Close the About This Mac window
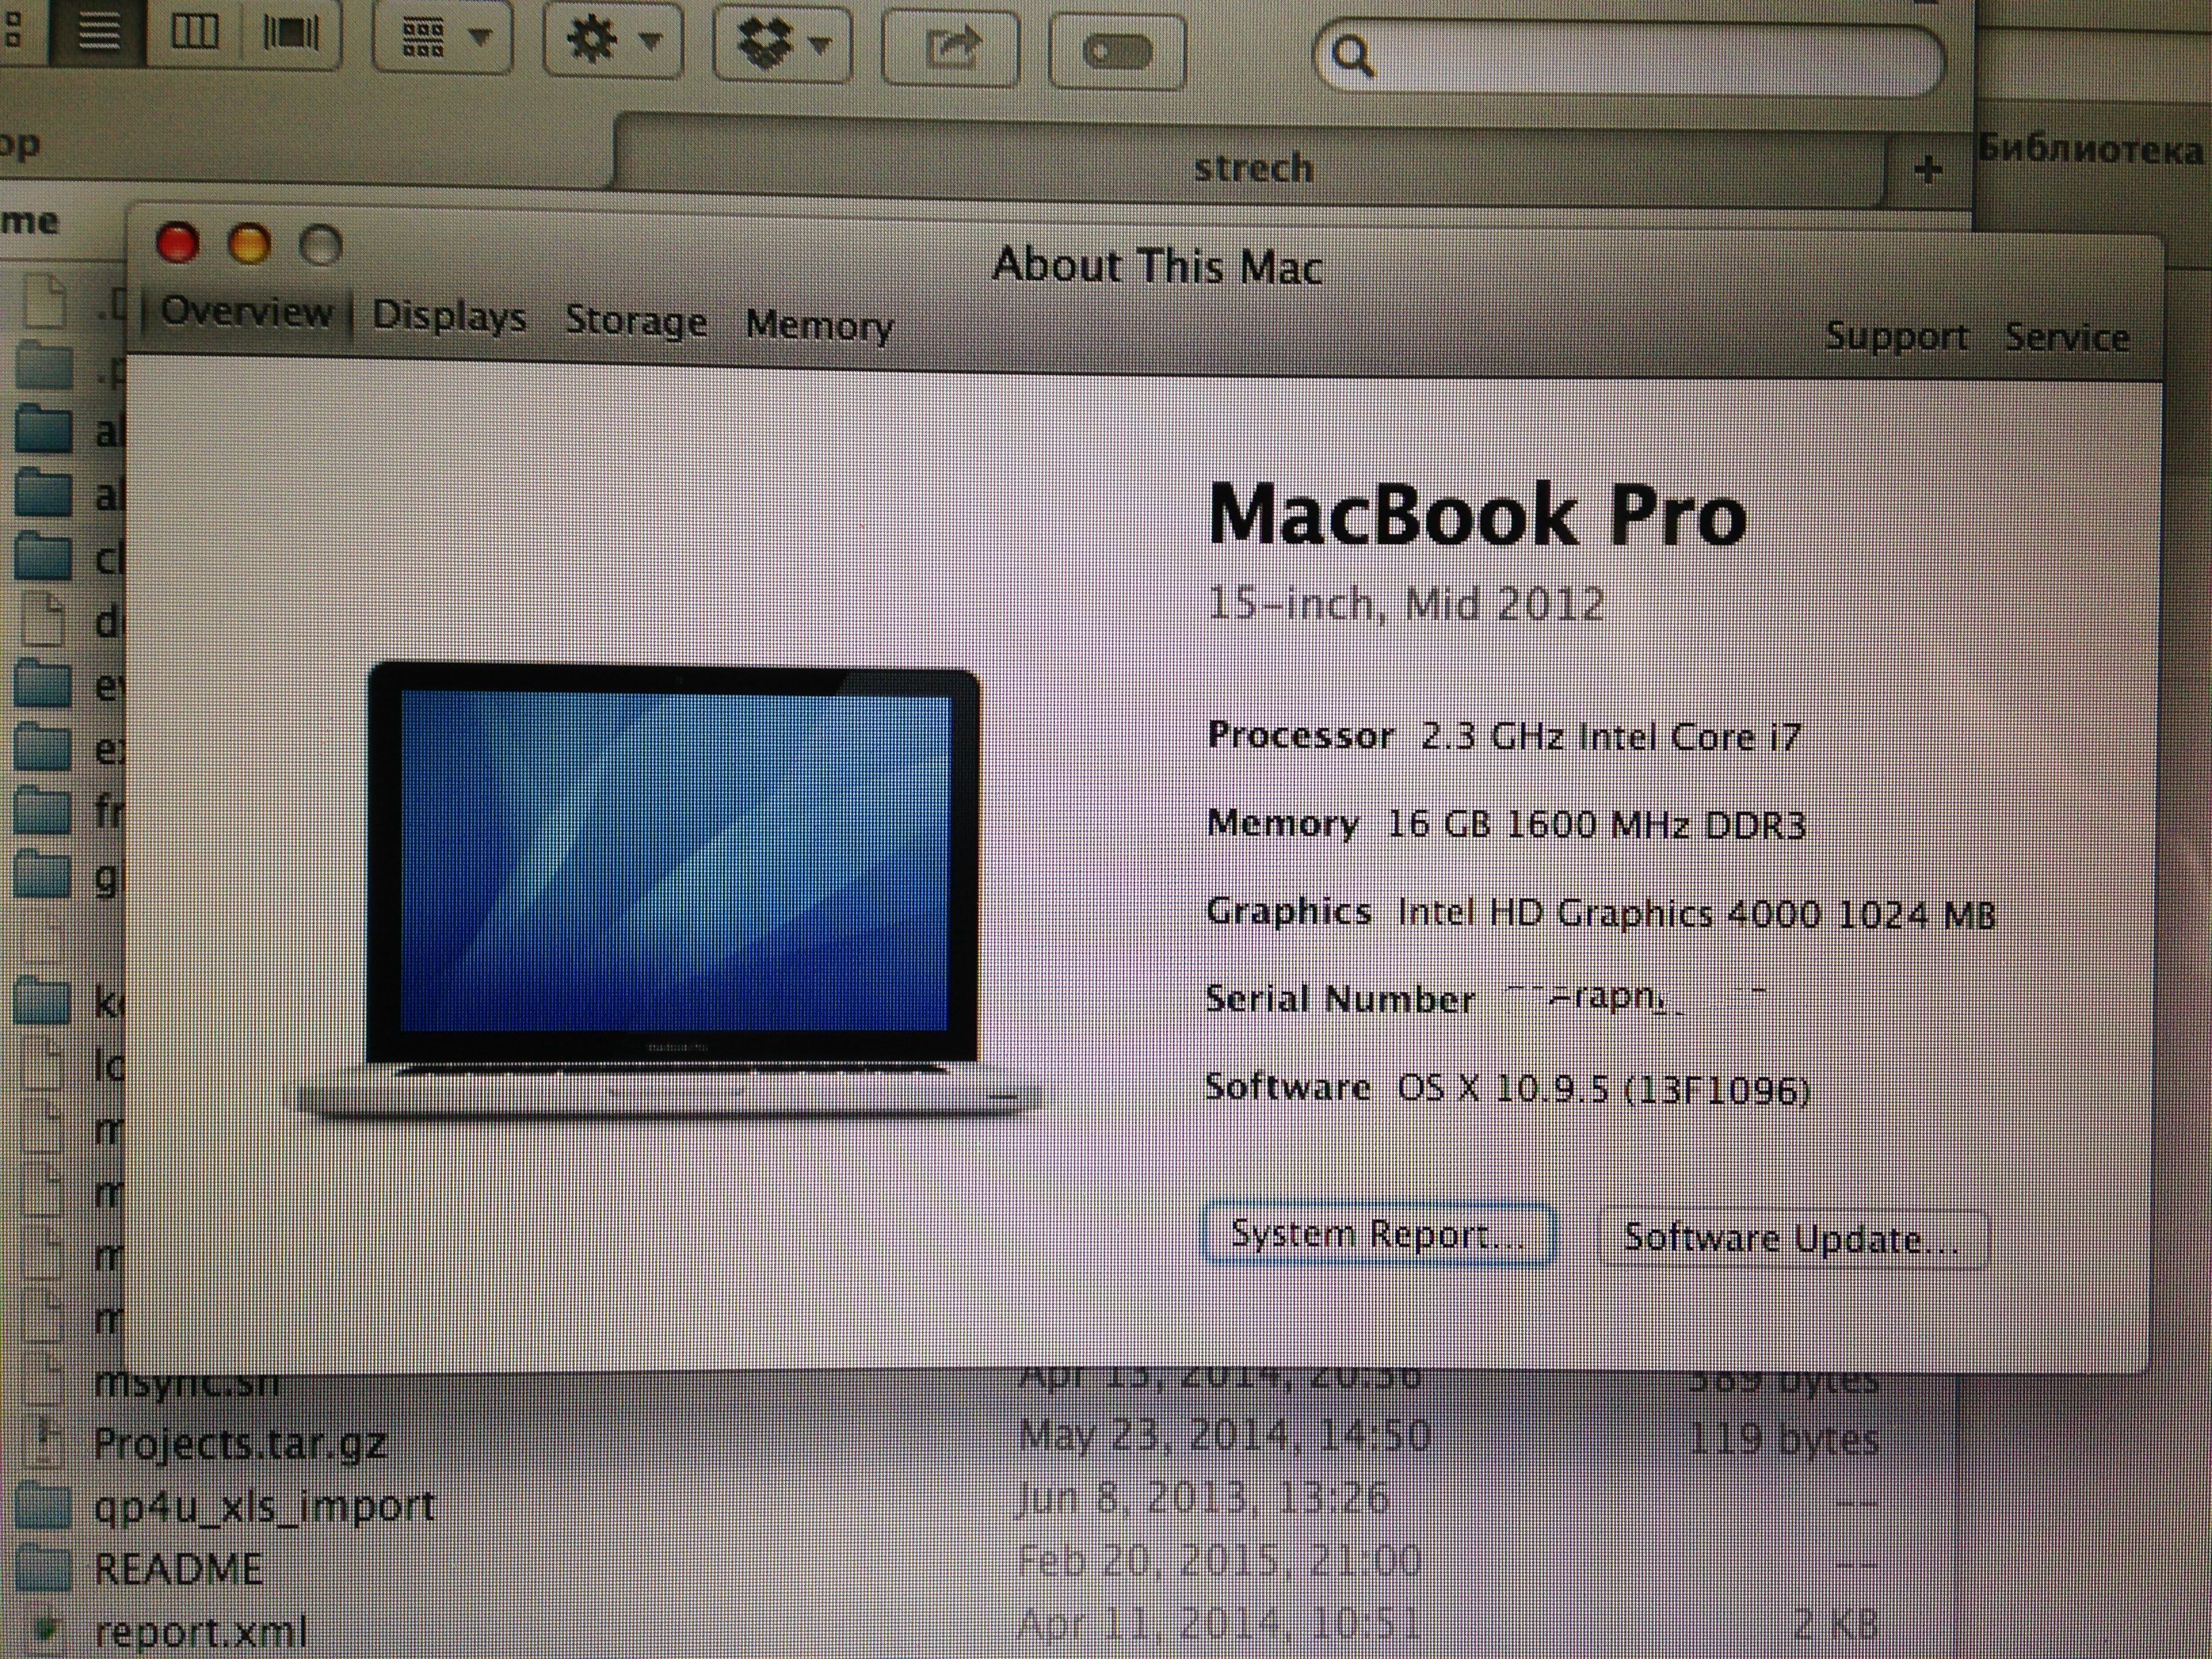 click(178, 243)
